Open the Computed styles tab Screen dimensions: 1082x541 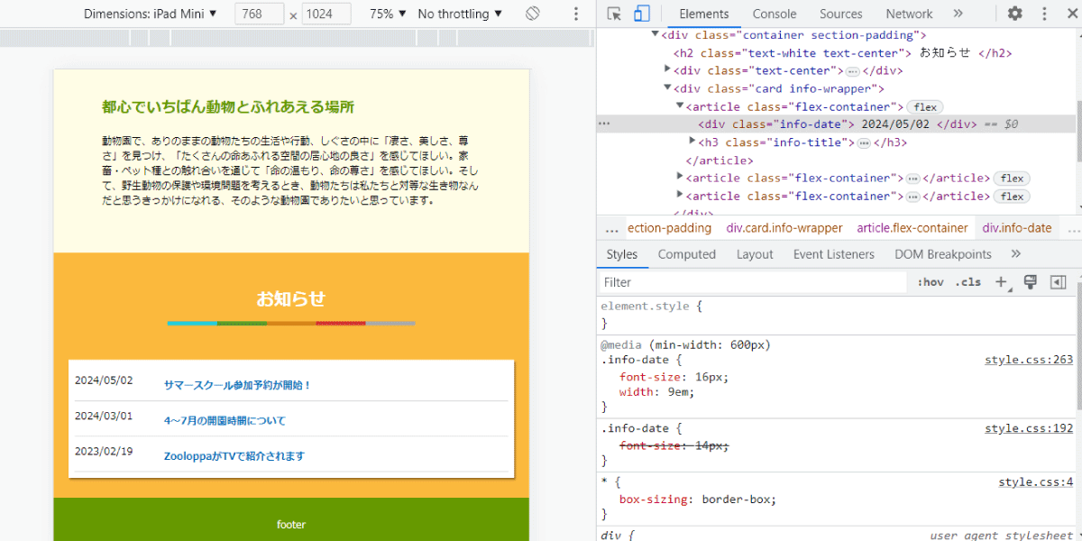[687, 254]
